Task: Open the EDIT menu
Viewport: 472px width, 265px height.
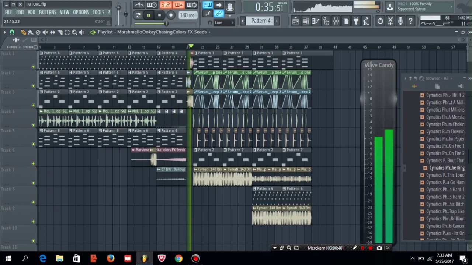Action: (x=20, y=12)
